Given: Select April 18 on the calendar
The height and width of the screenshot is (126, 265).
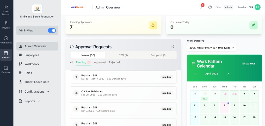Looking at the screenshot, I should point(254,120).
